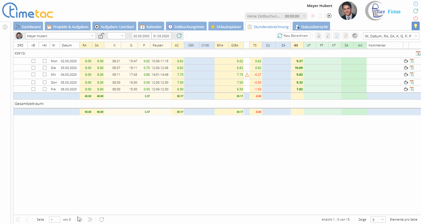Open the Zeitbuchungsliste tab
The height and width of the screenshot is (224, 421).
coord(186,27)
